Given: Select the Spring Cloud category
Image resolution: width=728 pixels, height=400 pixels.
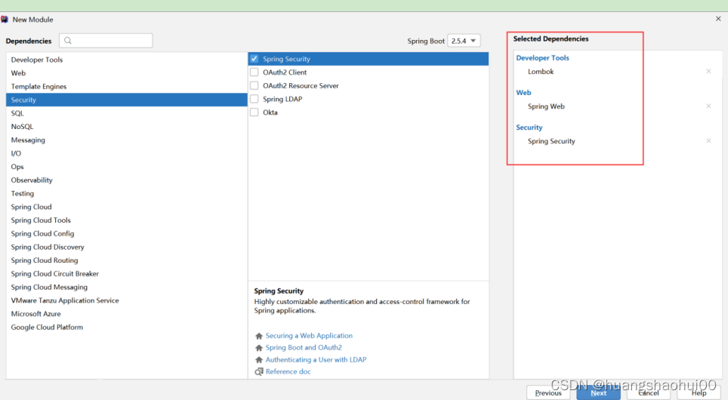Looking at the screenshot, I should (126, 207).
